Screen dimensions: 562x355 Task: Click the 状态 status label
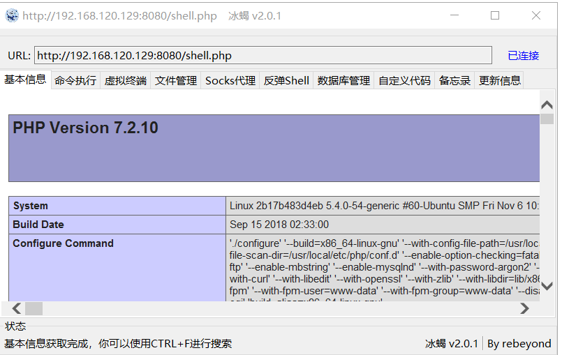pos(15,326)
